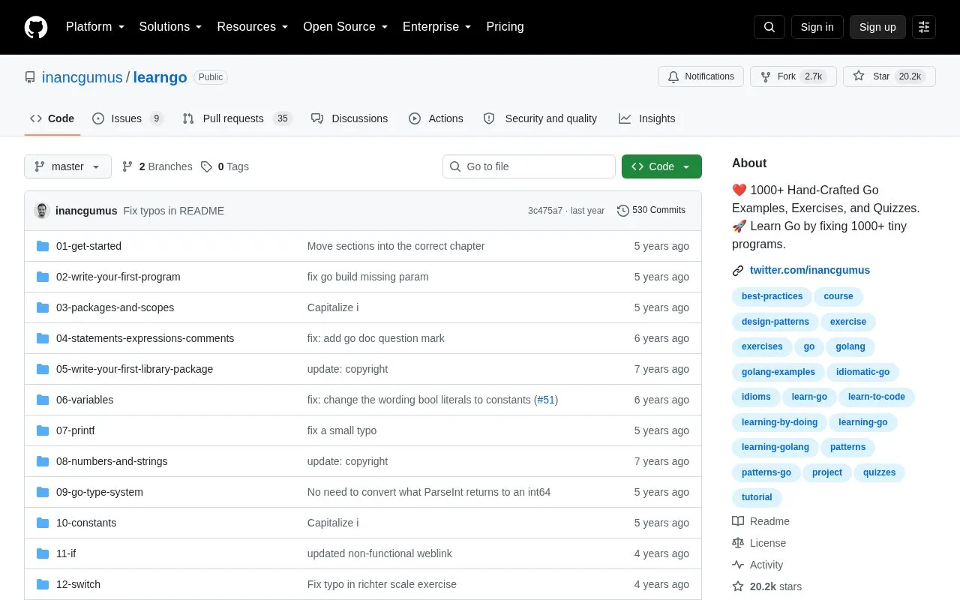This screenshot has height=600, width=960.
Task: Expand the Open Source menu
Action: coord(346,27)
